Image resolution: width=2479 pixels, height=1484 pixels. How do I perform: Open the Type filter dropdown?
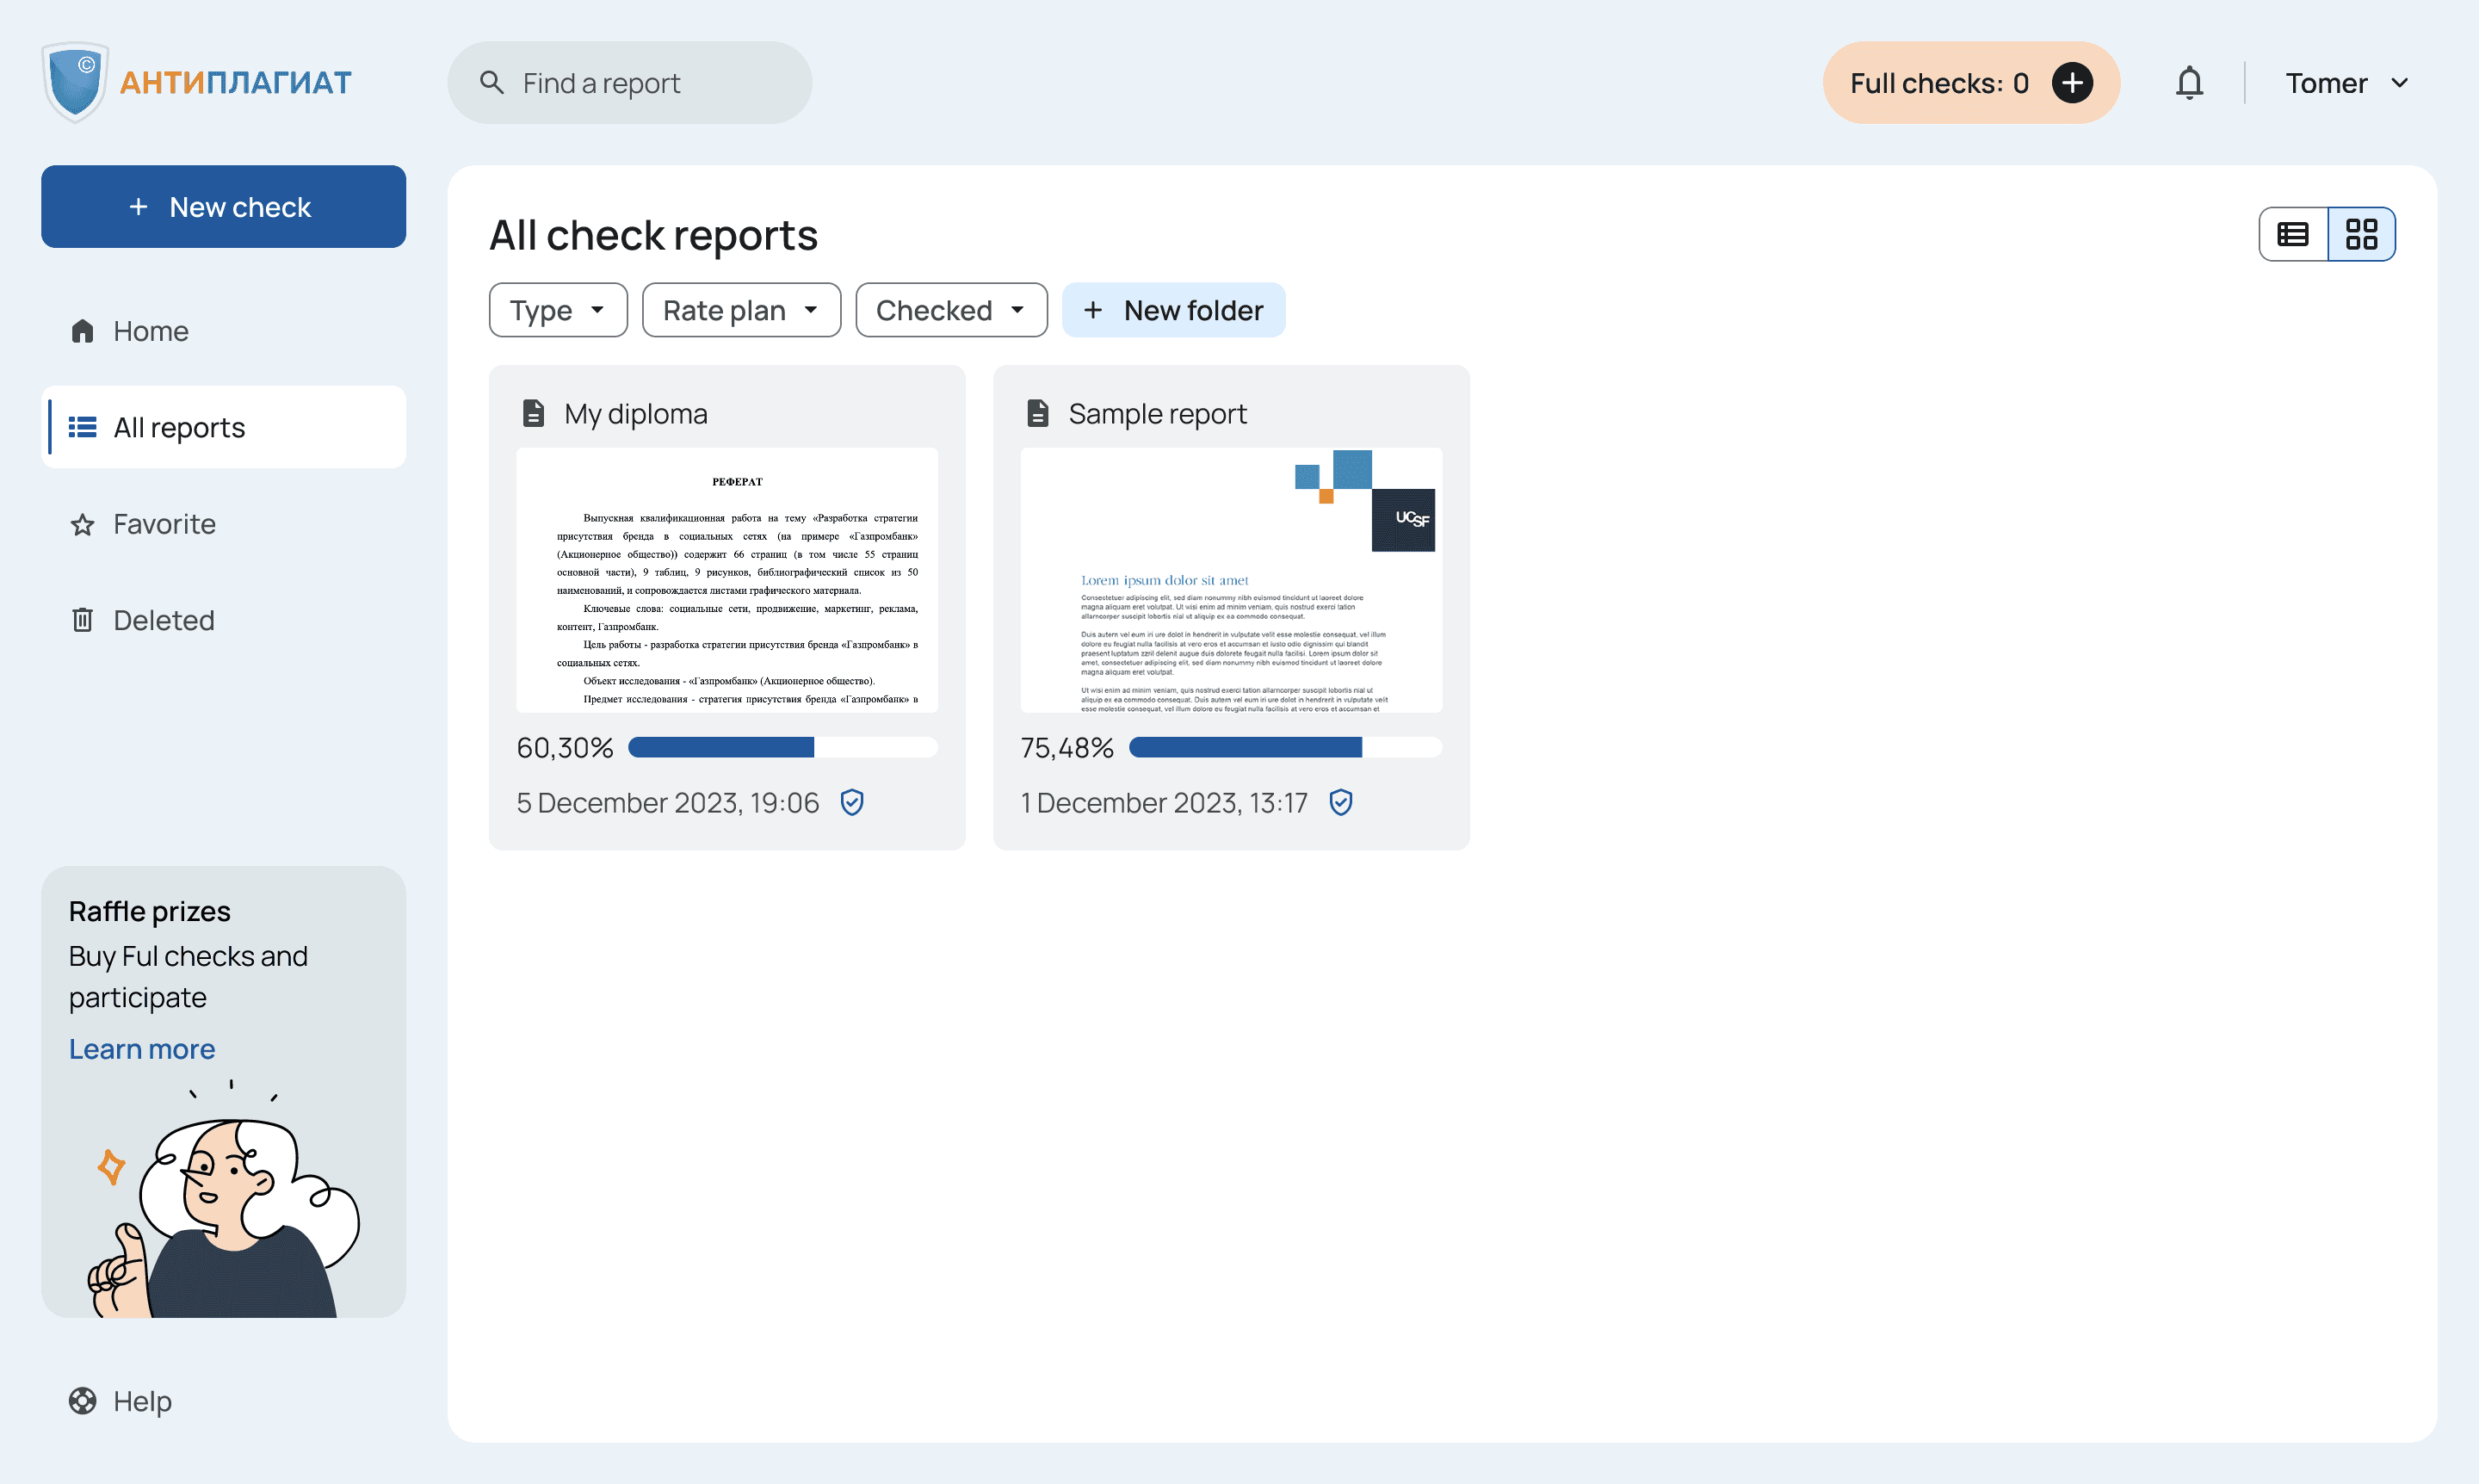point(557,310)
